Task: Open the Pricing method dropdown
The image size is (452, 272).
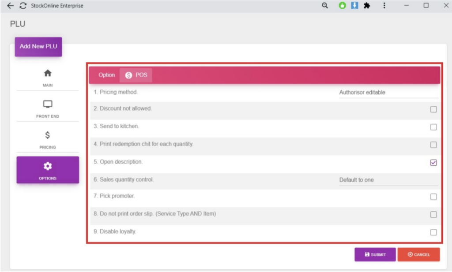Action: [x=388, y=93]
